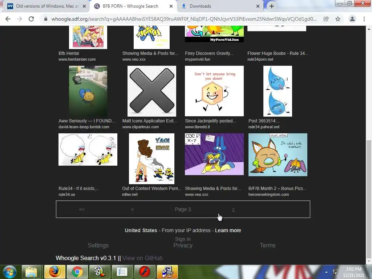Open the Learn more link
The height and width of the screenshot is (279, 372).
coord(228,230)
